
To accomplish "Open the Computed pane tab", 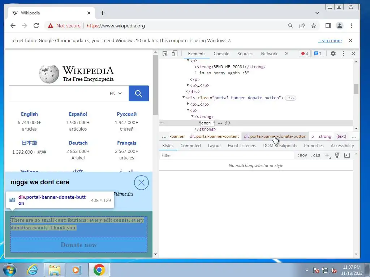I will pos(190,146).
